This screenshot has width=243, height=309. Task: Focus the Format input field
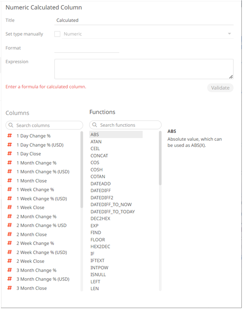pyautogui.click(x=87, y=48)
